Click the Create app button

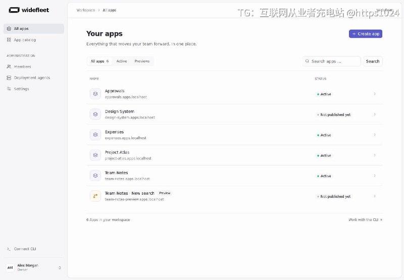[365, 34]
